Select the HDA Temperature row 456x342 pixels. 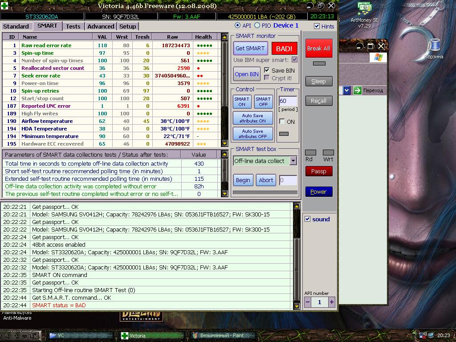(x=111, y=129)
